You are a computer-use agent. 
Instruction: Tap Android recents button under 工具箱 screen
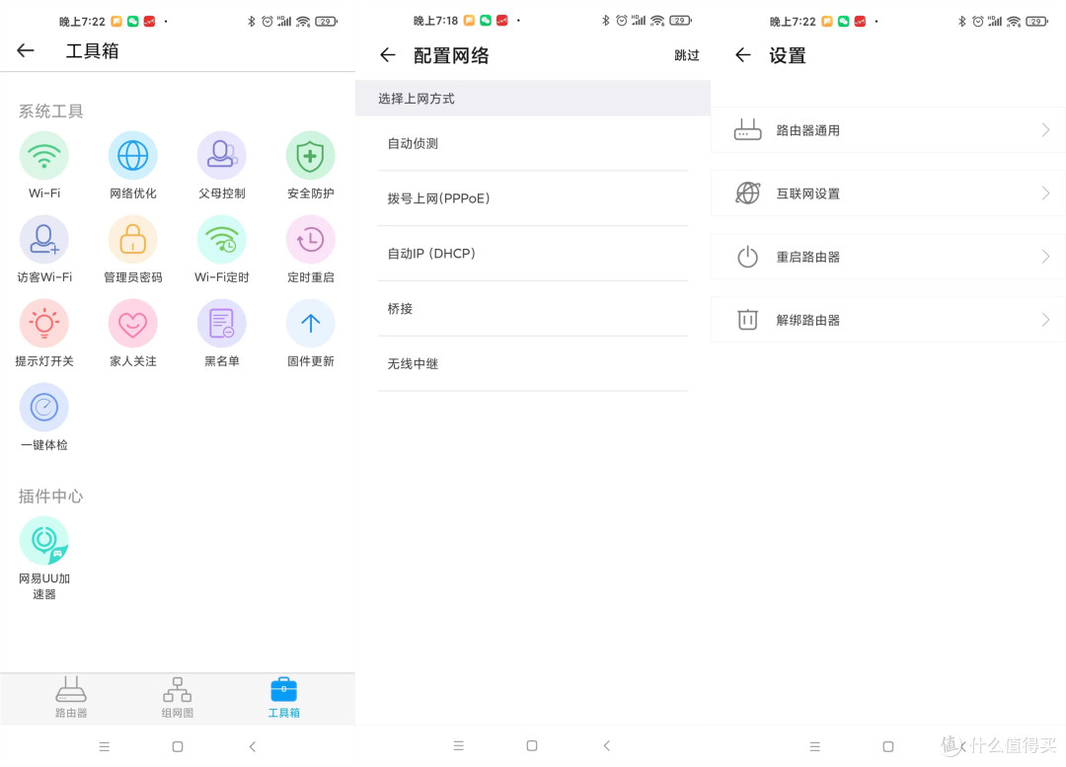(x=104, y=746)
